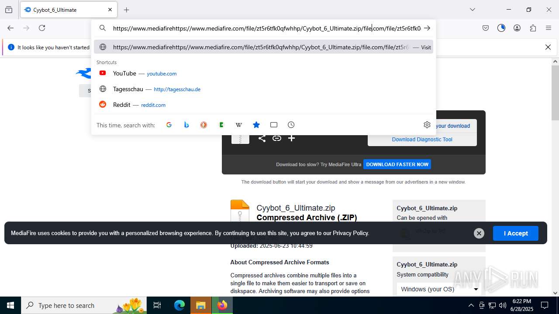The image size is (559, 314).
Task: Search history with clock icon
Action: pyautogui.click(x=291, y=125)
